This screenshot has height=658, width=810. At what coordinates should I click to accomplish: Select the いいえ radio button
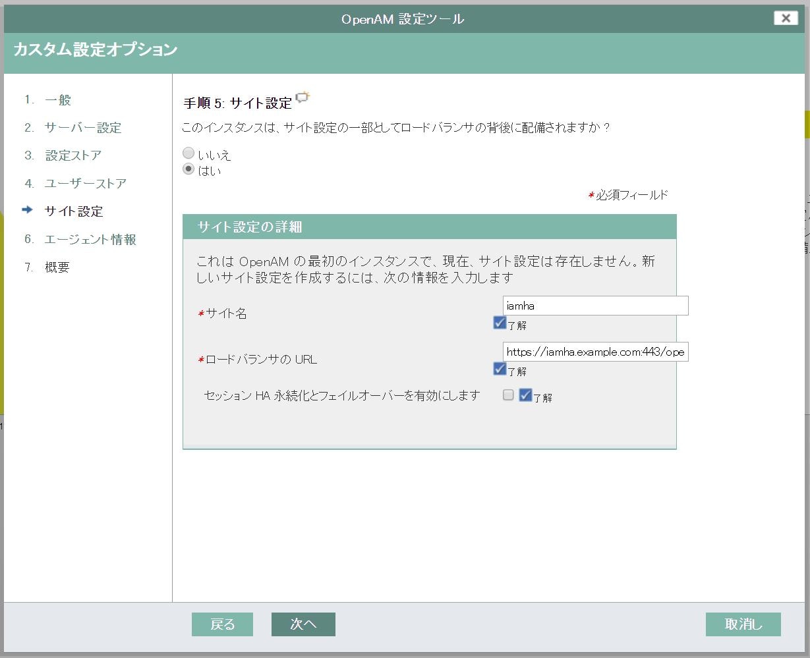[188, 153]
